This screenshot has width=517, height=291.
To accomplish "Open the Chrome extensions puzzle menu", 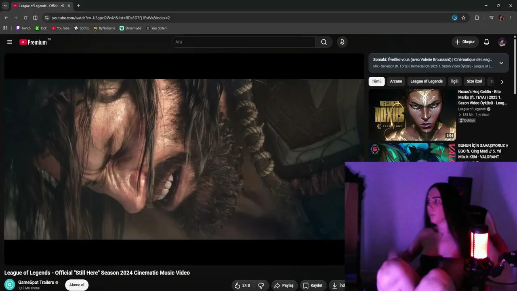I will [x=477, y=18].
